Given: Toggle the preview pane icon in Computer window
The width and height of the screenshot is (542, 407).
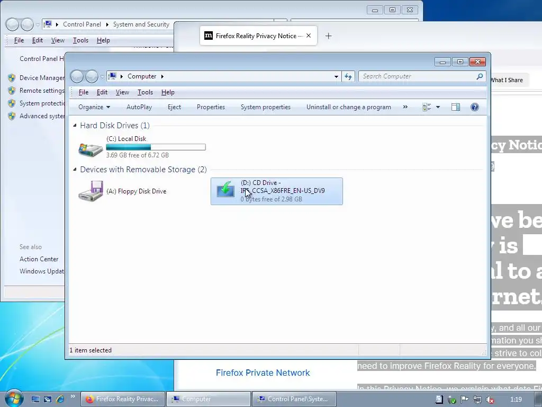Looking at the screenshot, I should (456, 107).
